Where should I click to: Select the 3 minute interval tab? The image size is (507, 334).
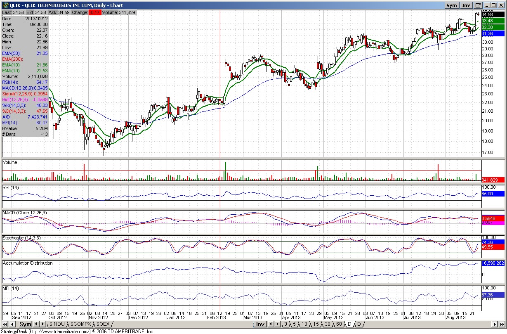pos(286,324)
